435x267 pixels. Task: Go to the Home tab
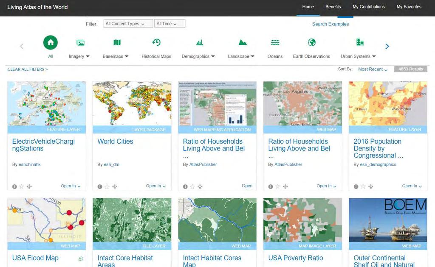click(308, 7)
